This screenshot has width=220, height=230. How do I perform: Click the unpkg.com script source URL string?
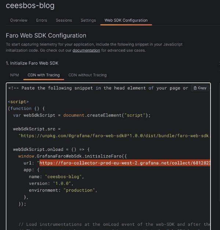click(114, 136)
